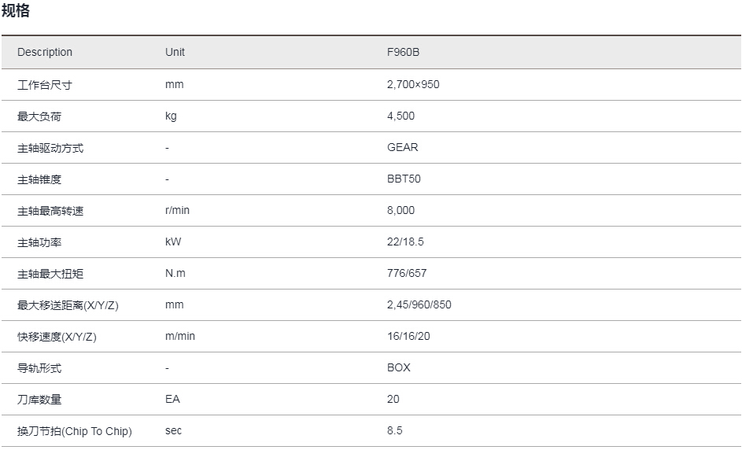Click the 工作台尺寸 row label
Screen dimensions: 742x450
pyautogui.click(x=45, y=85)
